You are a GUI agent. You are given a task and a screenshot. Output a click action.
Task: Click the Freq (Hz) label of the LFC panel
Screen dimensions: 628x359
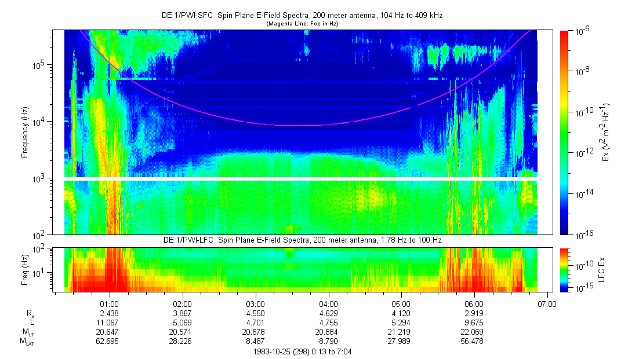click(25, 269)
